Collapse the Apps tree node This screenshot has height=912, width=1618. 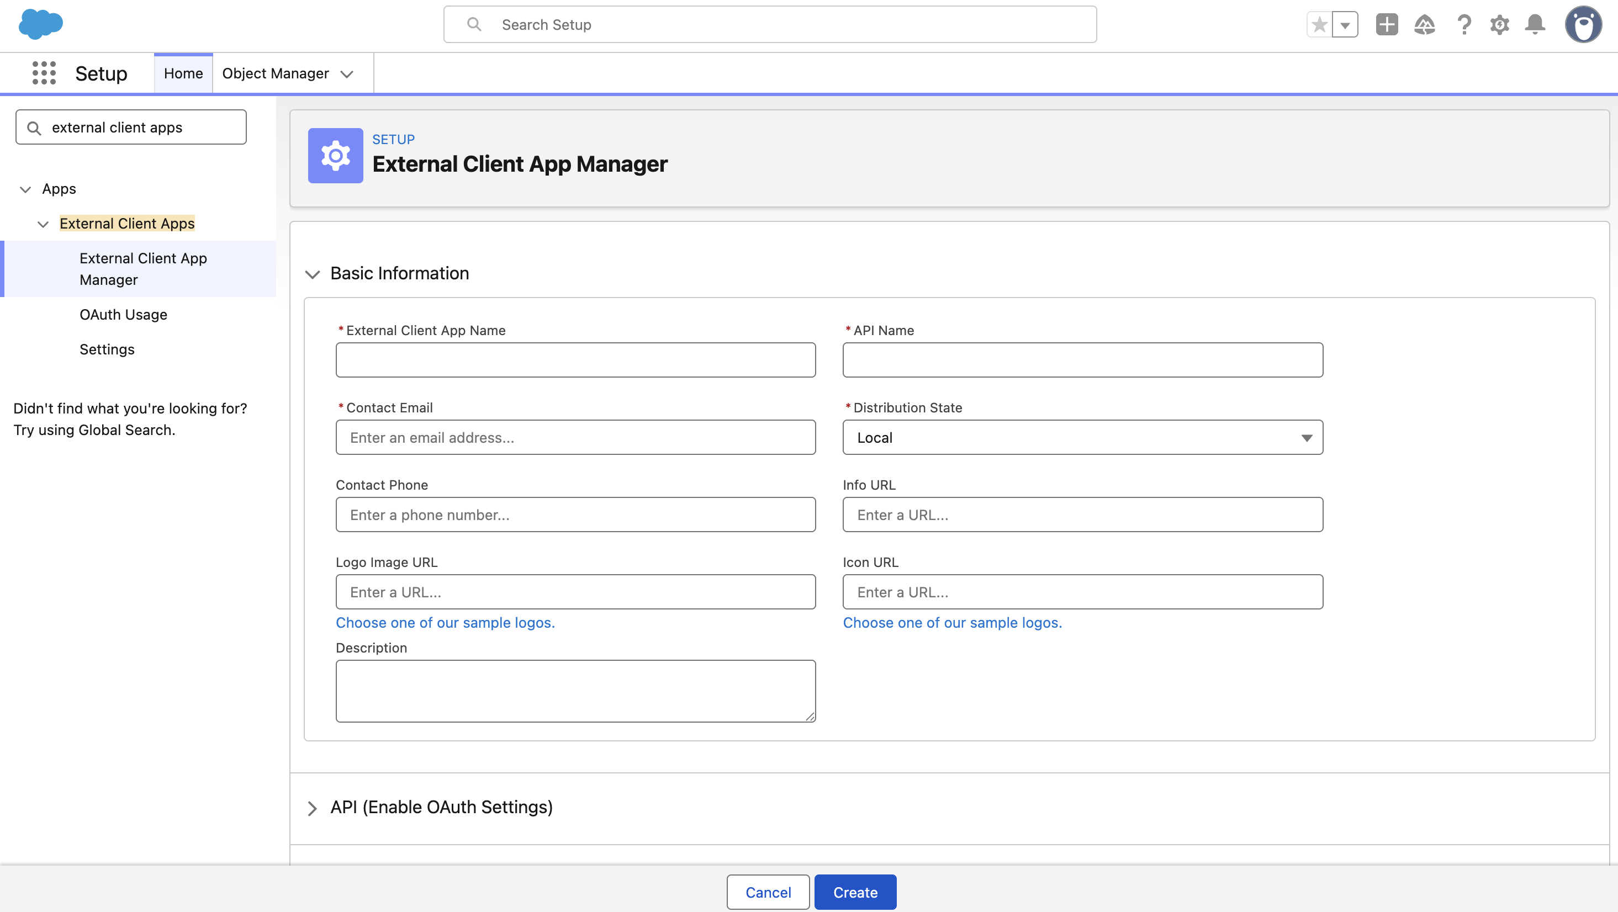click(x=25, y=189)
